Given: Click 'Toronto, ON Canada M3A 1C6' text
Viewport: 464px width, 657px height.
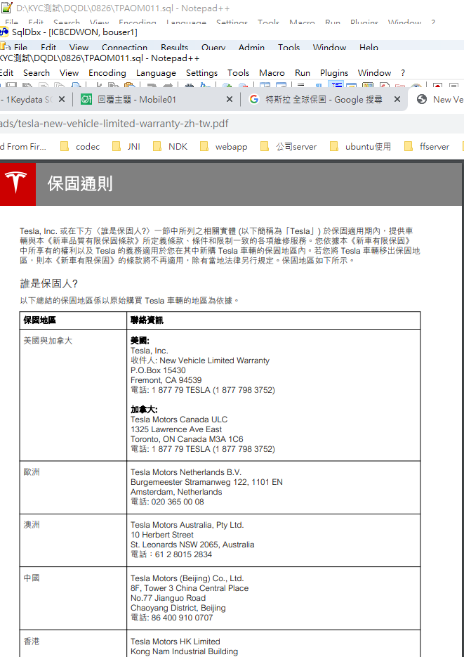Looking at the screenshot, I should point(187,439).
